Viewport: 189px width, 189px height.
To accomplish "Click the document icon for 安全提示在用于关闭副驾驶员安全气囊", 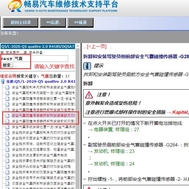I will (8, 178).
